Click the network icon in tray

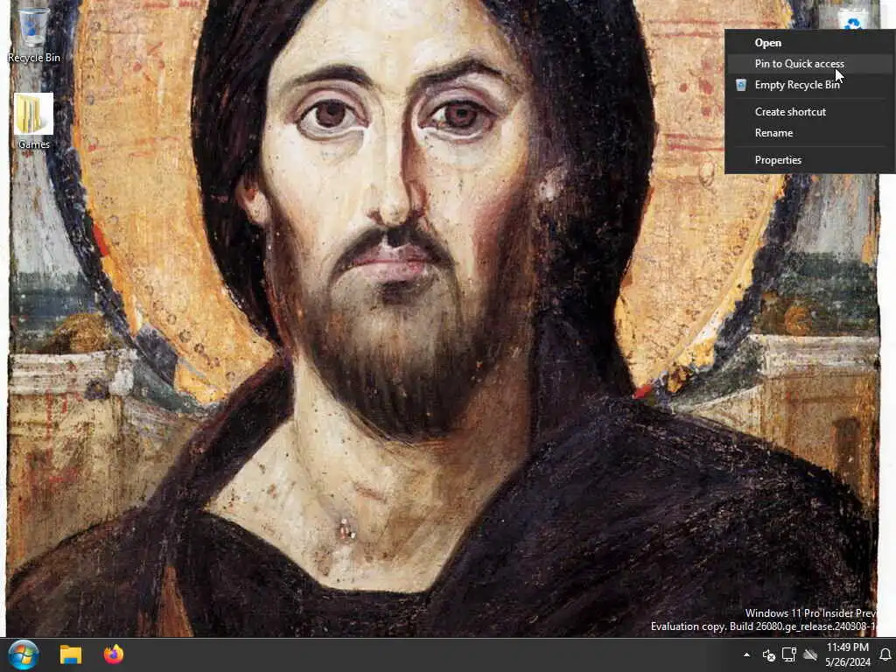789,654
